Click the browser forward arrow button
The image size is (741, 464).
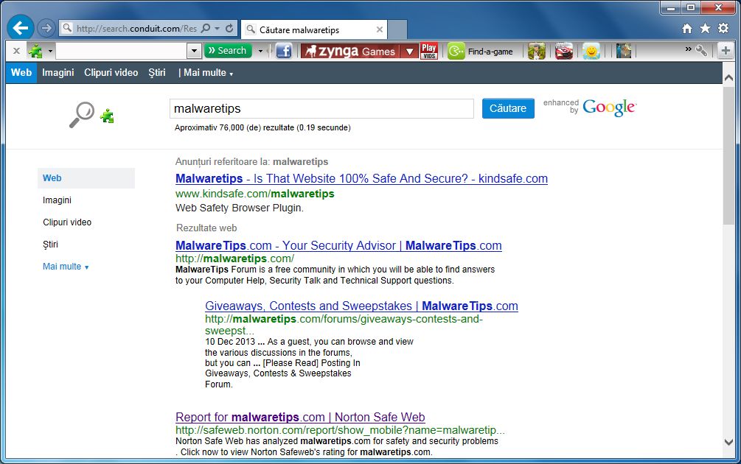tap(46, 28)
